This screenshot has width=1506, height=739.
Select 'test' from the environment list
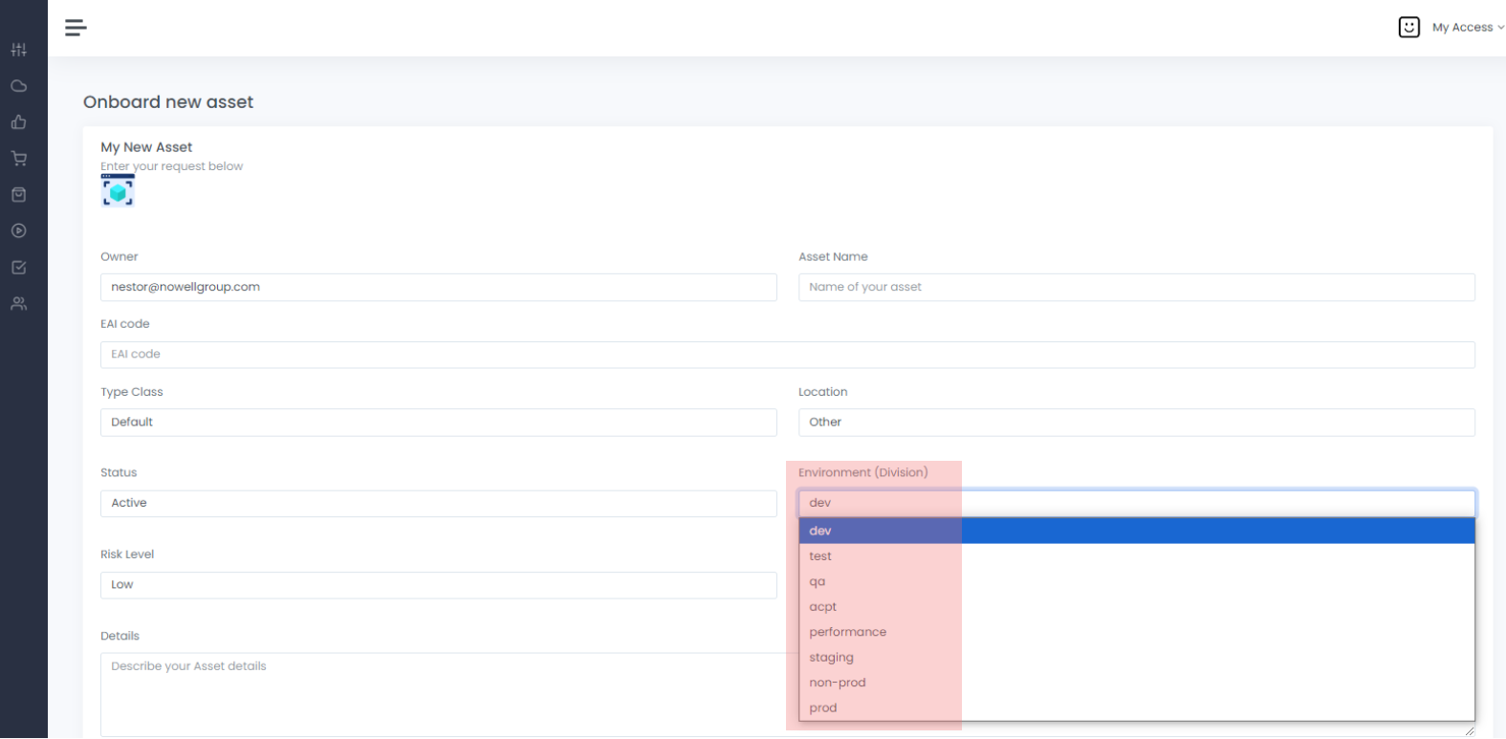pos(820,556)
